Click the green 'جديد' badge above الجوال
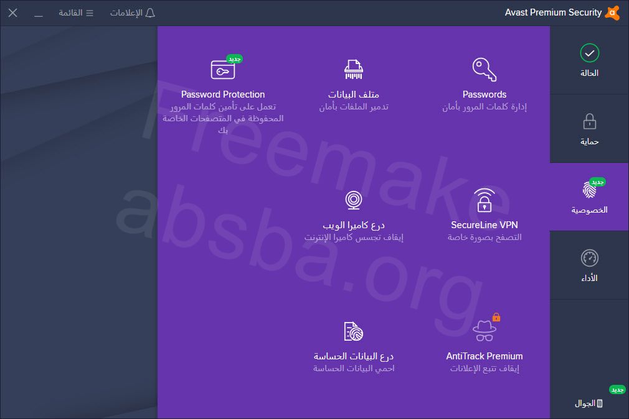Image resolution: width=629 pixels, height=419 pixels. coord(617,389)
